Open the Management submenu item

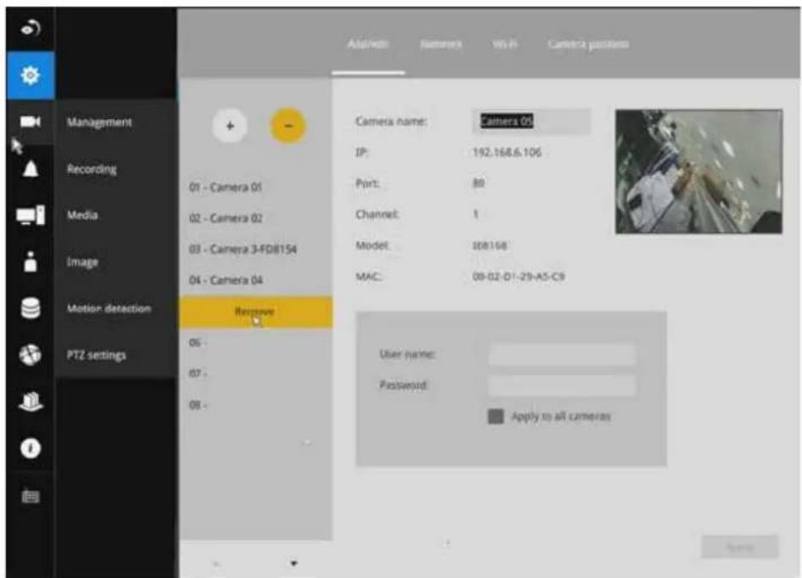click(99, 123)
